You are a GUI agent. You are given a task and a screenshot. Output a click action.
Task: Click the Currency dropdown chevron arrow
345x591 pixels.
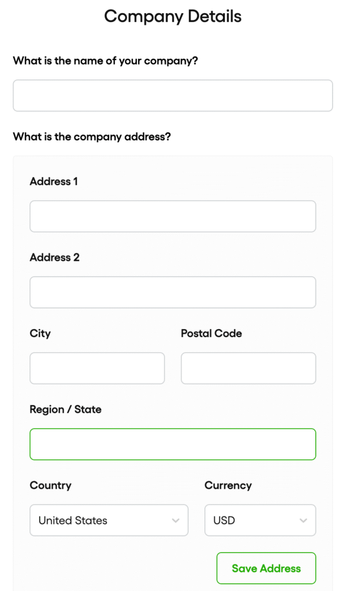[x=303, y=520]
